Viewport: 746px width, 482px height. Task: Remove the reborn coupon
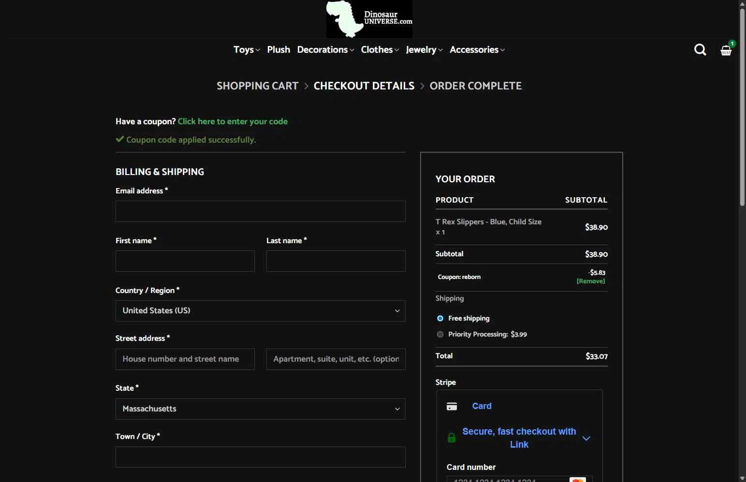590,281
